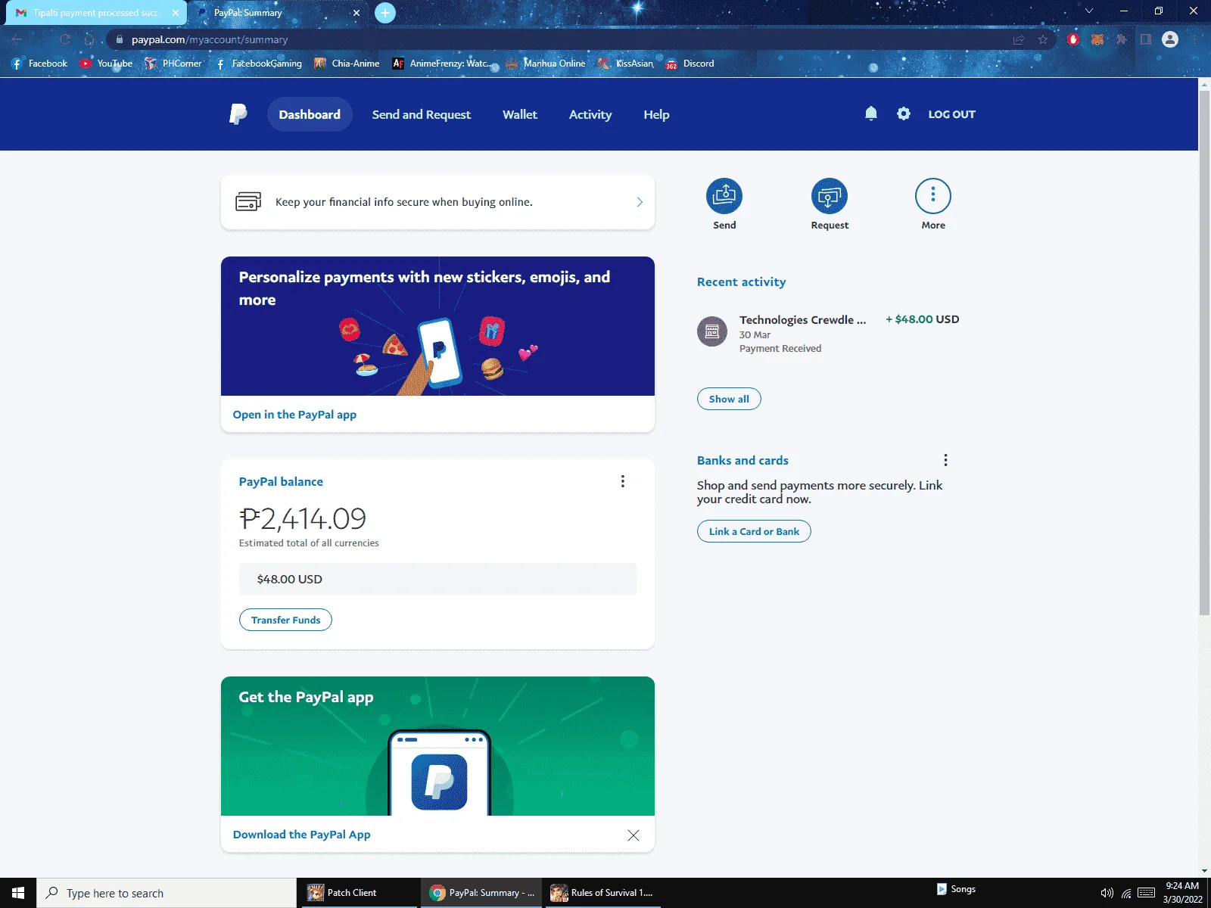Viewport: 1211px width, 908px height.
Task: Open the MetaMask fox extension
Action: click(1097, 39)
